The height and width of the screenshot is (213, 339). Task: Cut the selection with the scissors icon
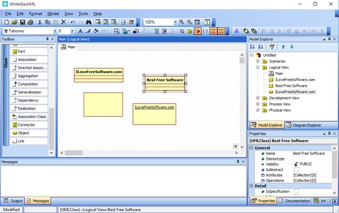pyautogui.click(x=40, y=22)
